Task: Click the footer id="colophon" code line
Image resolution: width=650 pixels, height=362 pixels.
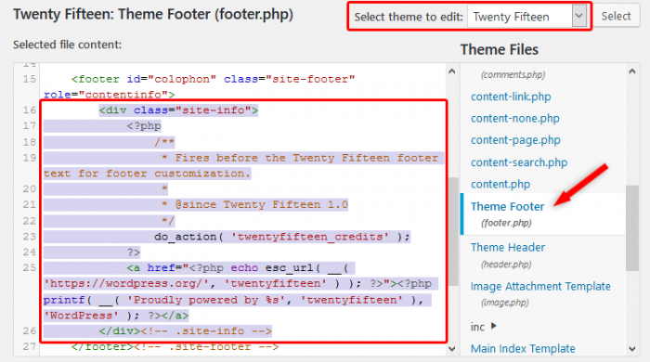Action: pyautogui.click(x=213, y=79)
